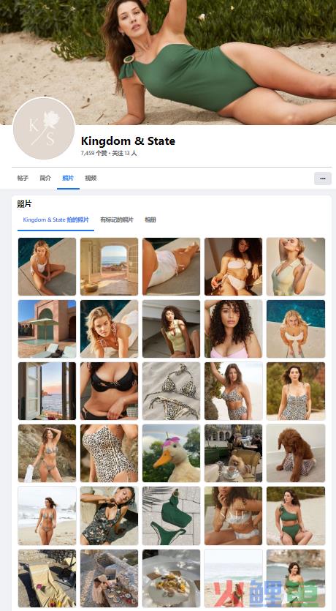Image resolution: width=336 pixels, height=611 pixels.
Task: Switch to the 帖子 tab
Action: (23, 178)
